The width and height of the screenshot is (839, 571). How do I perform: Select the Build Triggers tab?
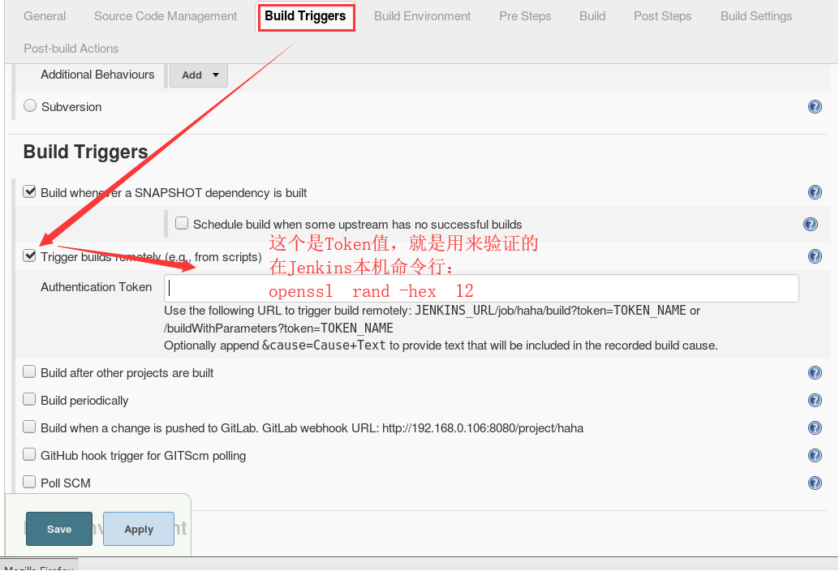point(306,16)
